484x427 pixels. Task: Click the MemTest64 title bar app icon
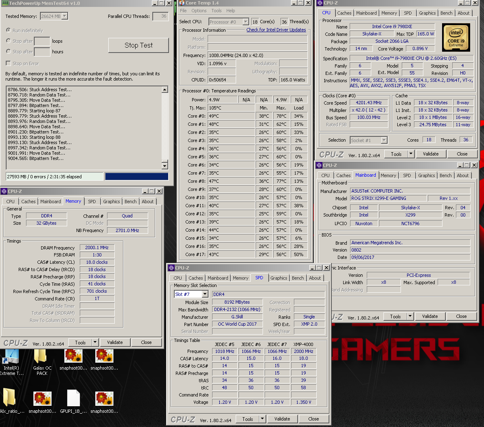(x=4, y=3)
